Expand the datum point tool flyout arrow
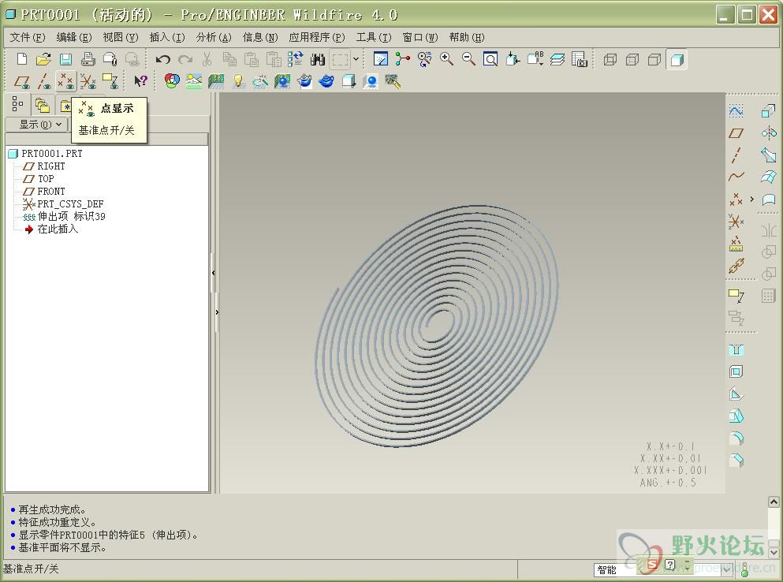 point(752,199)
